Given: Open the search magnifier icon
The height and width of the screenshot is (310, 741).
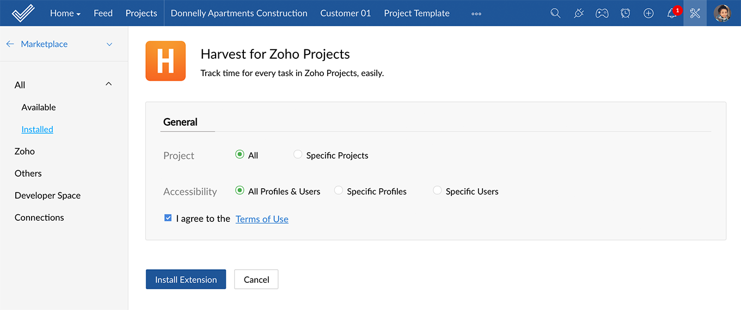Looking at the screenshot, I should point(555,13).
